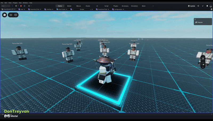Click the red Stop button
The image size is (213, 121).
click(x=21, y=6)
